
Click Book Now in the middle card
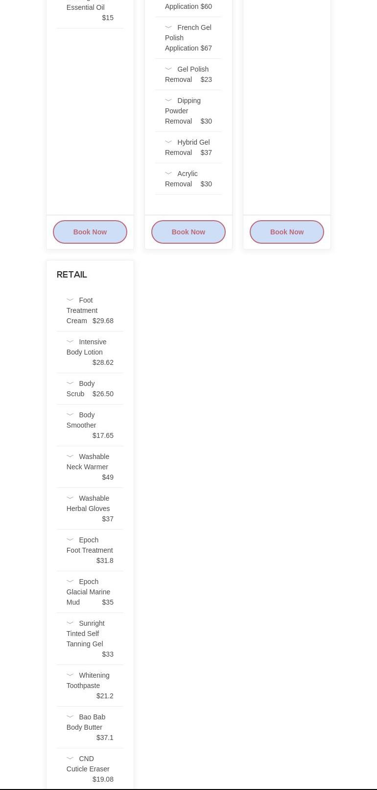point(188,232)
